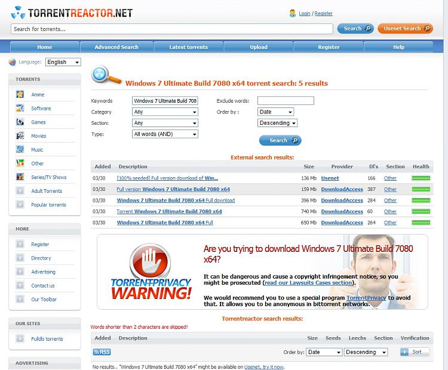Click the TorrentPrivacy link in warning text
This screenshot has width=448, height=370.
366,298
